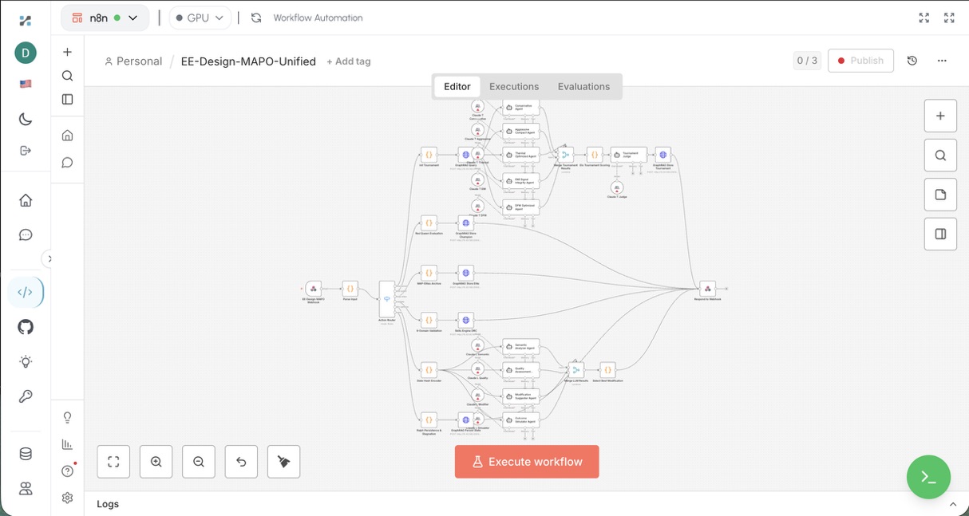Open the workflow options menu via three dots

[x=942, y=61]
